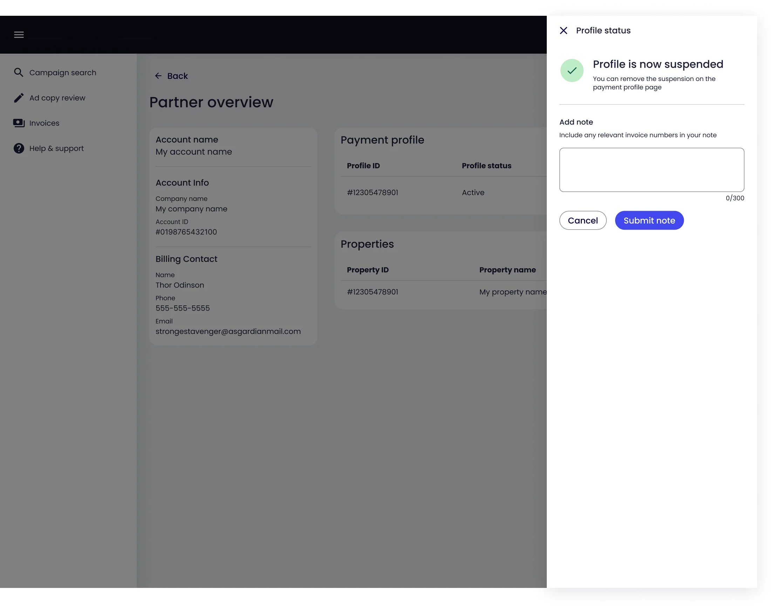Focus the Add note text area
Screen dimensions: 776x610
click(651, 170)
